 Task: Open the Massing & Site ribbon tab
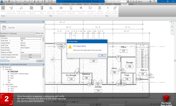point(55,4)
